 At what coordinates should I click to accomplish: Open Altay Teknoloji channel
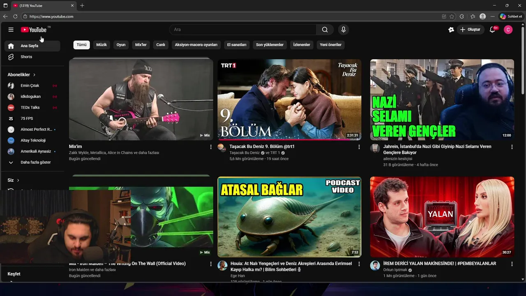tap(32, 140)
